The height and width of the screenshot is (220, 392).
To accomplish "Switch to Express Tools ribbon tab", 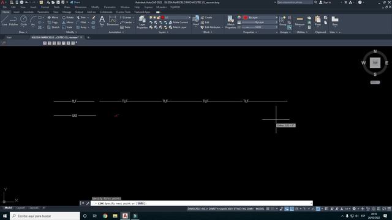I will coord(123,12).
